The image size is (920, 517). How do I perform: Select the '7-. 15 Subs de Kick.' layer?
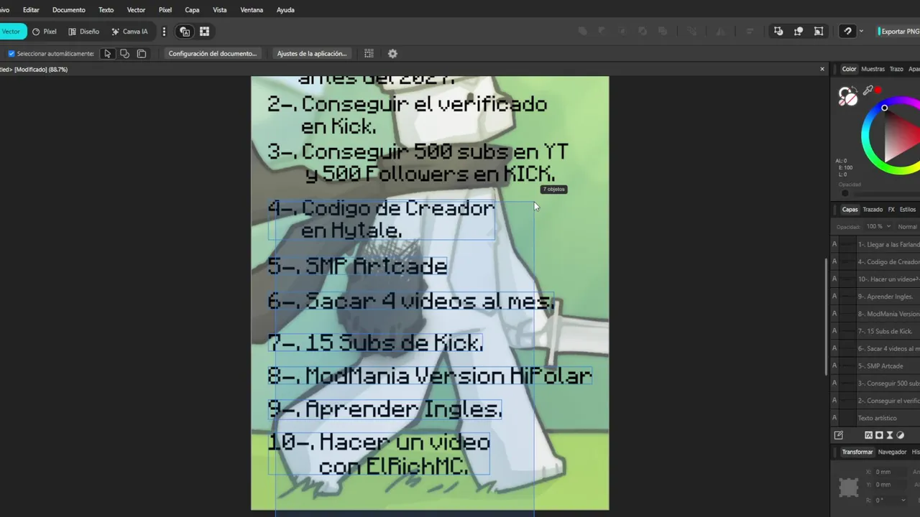coord(875,331)
